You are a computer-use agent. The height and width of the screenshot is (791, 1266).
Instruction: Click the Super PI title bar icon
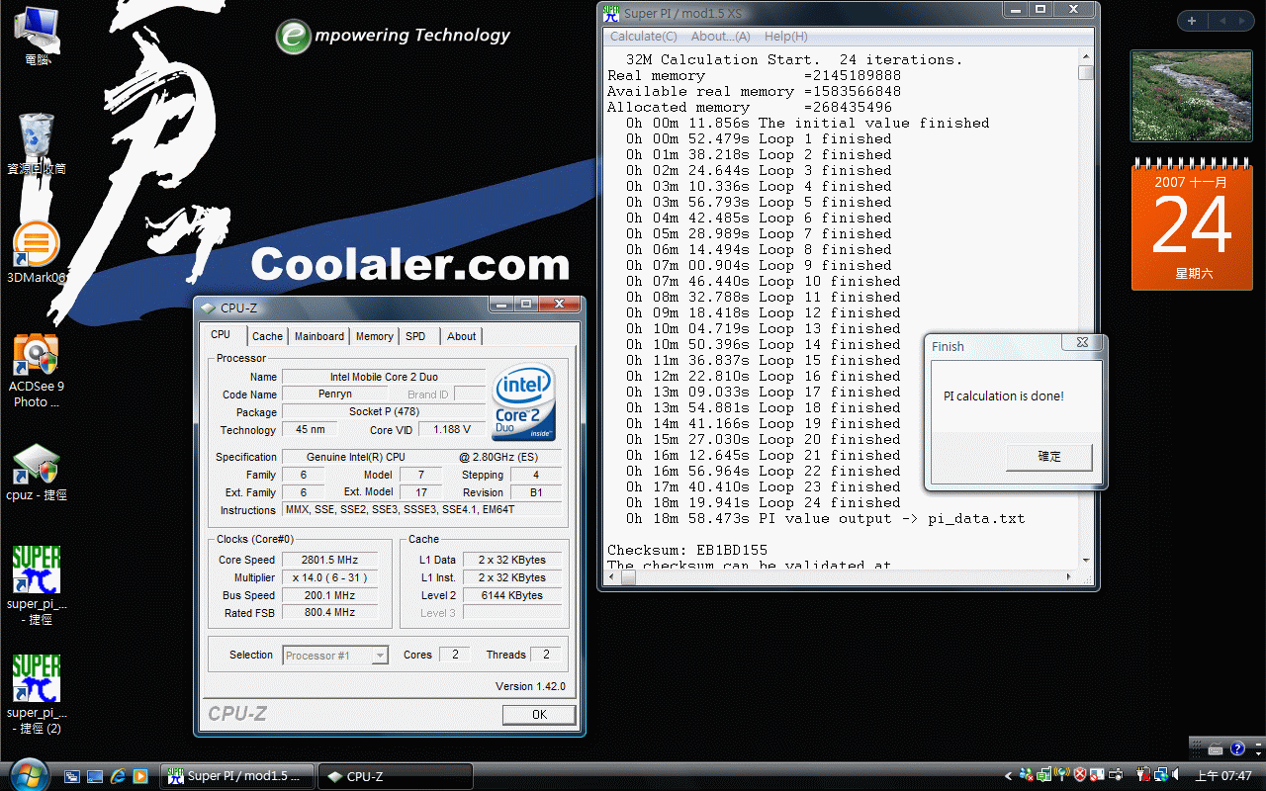click(611, 13)
